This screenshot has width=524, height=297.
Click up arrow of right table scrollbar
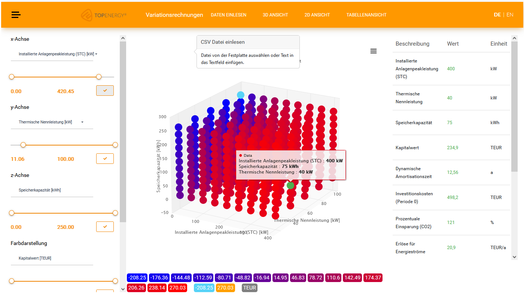click(514, 38)
